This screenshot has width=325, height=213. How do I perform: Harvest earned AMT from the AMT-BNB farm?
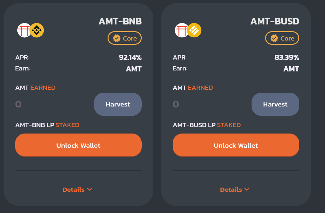point(118,104)
